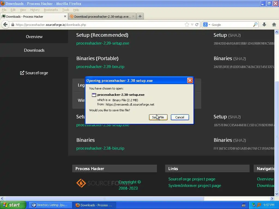
Task: Open the URL history dropdown arrow
Action: [192, 25]
